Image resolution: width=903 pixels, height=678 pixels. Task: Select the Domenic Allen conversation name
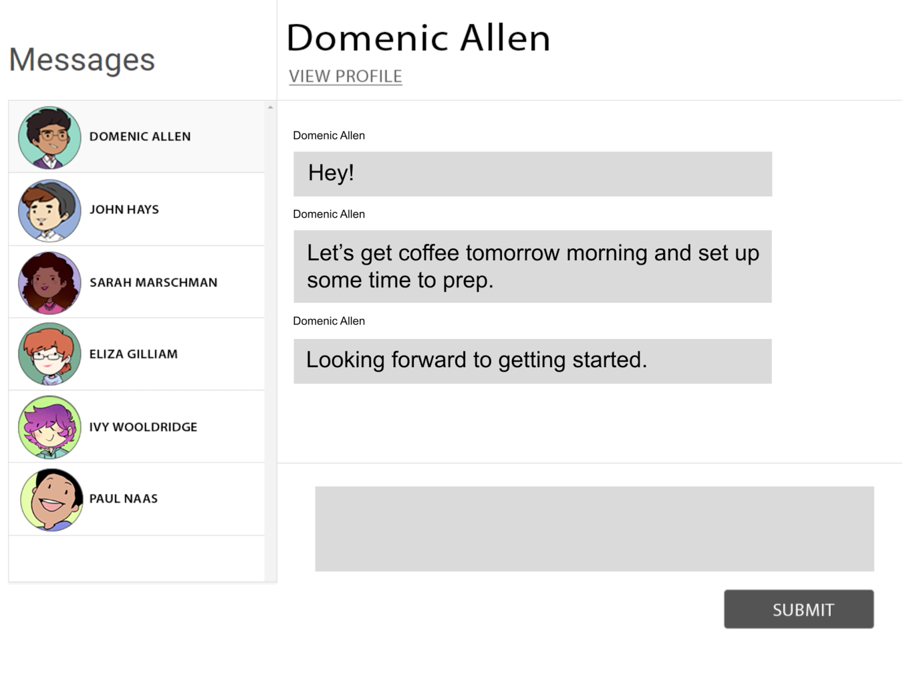pos(140,137)
